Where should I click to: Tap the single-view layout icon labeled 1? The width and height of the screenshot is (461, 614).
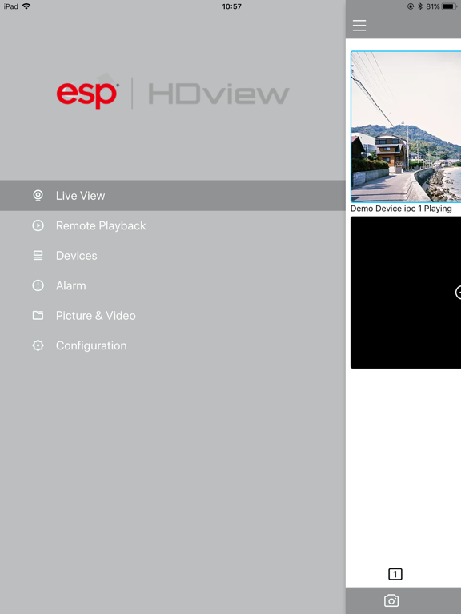395,574
